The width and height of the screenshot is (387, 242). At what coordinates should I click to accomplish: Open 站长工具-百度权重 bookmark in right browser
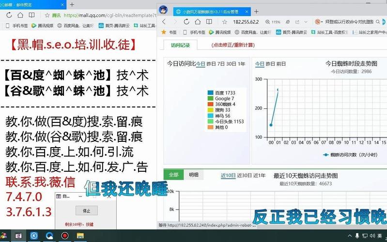[x=329, y=32]
